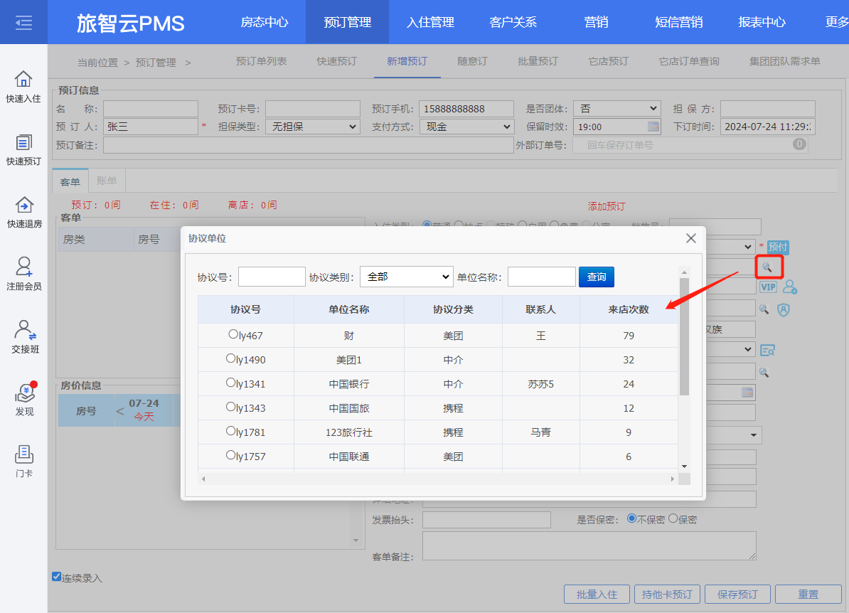Open 支付方式 dropdown showing 现金
The height and width of the screenshot is (613, 849).
pyautogui.click(x=466, y=127)
